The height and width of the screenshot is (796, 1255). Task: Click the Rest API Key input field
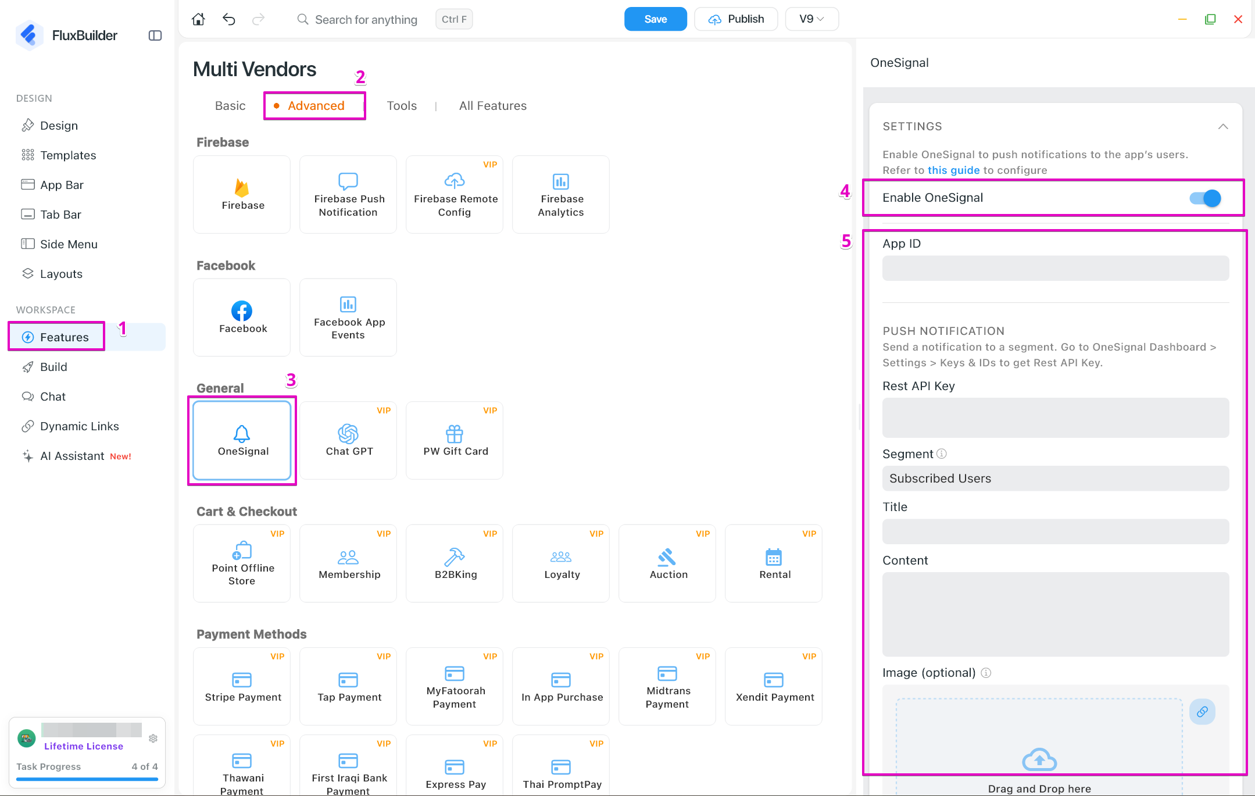coord(1056,417)
